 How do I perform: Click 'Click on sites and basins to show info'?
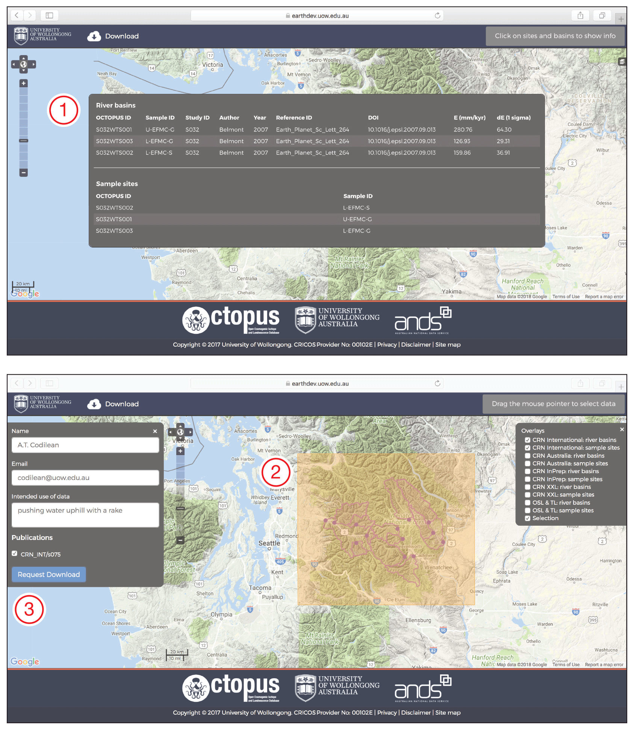click(555, 36)
